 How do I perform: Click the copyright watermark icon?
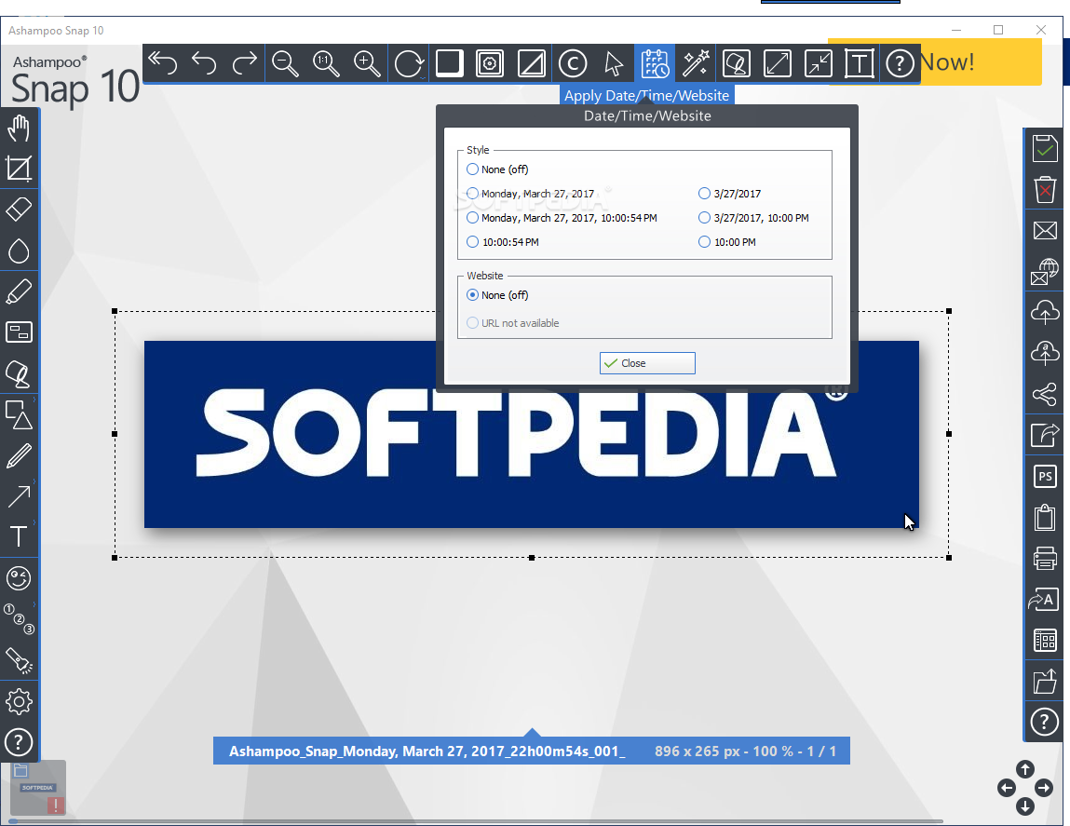pos(573,63)
